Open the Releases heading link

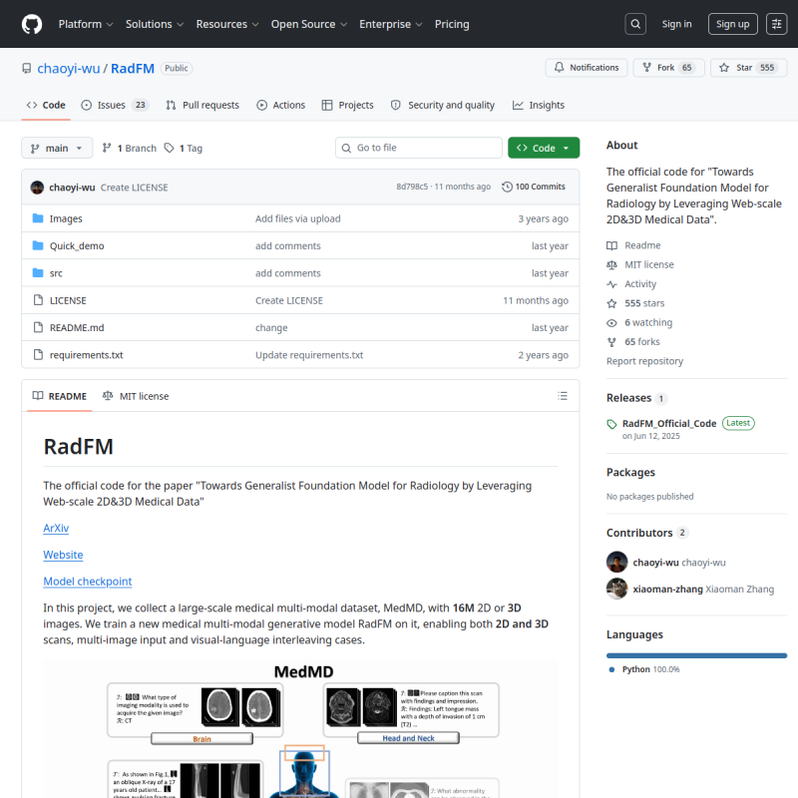pos(636,398)
